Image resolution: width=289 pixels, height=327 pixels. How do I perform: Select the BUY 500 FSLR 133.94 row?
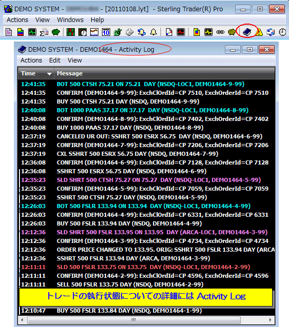147,223
